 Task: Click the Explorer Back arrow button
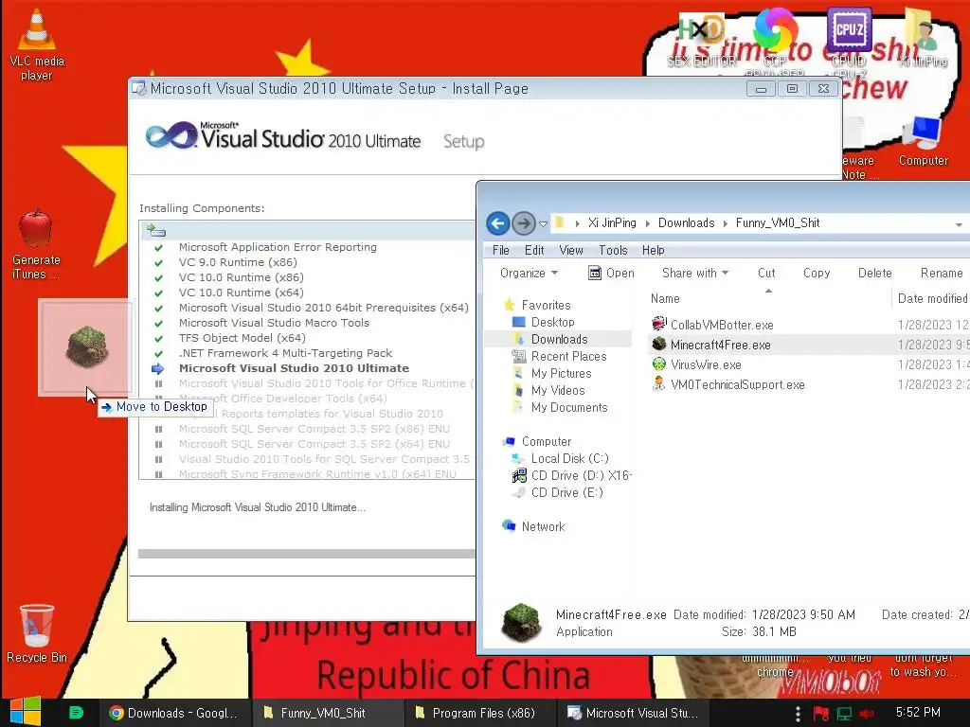pos(498,223)
